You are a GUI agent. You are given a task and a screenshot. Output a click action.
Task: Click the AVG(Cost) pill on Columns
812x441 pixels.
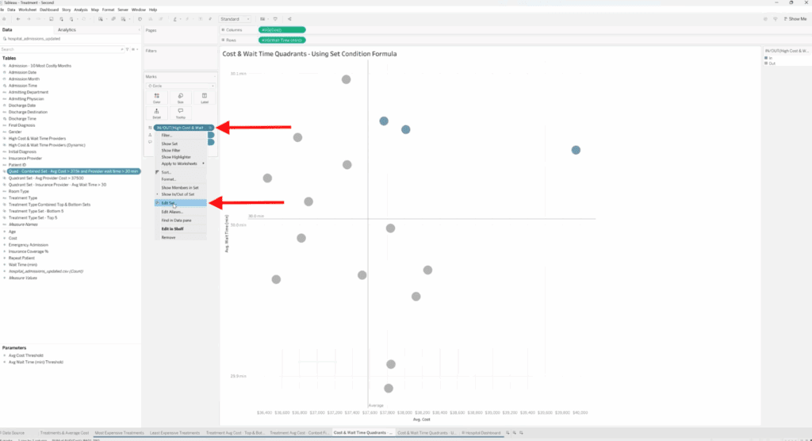[282, 30]
